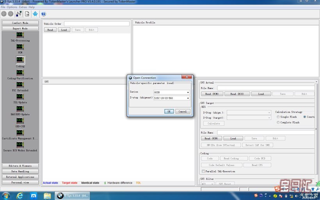320x200 pixels.
Task: Open Secure ECU Modes Extended icon
Action: pyautogui.click(x=20, y=145)
